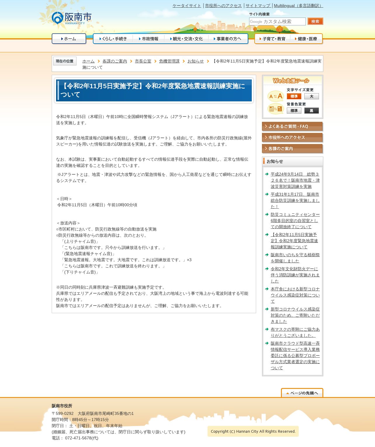The height and width of the screenshot is (447, 375).
Task: Set text size to 大
Action: (x=311, y=96)
